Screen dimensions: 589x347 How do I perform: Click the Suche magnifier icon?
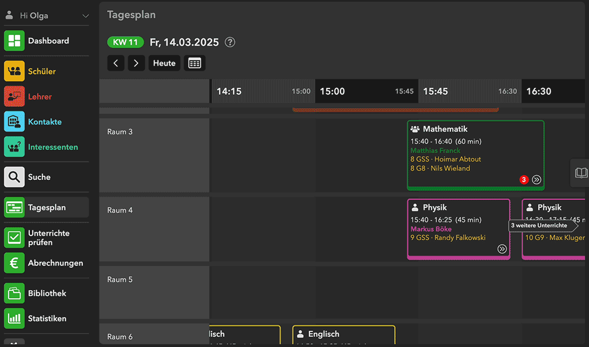(x=14, y=177)
